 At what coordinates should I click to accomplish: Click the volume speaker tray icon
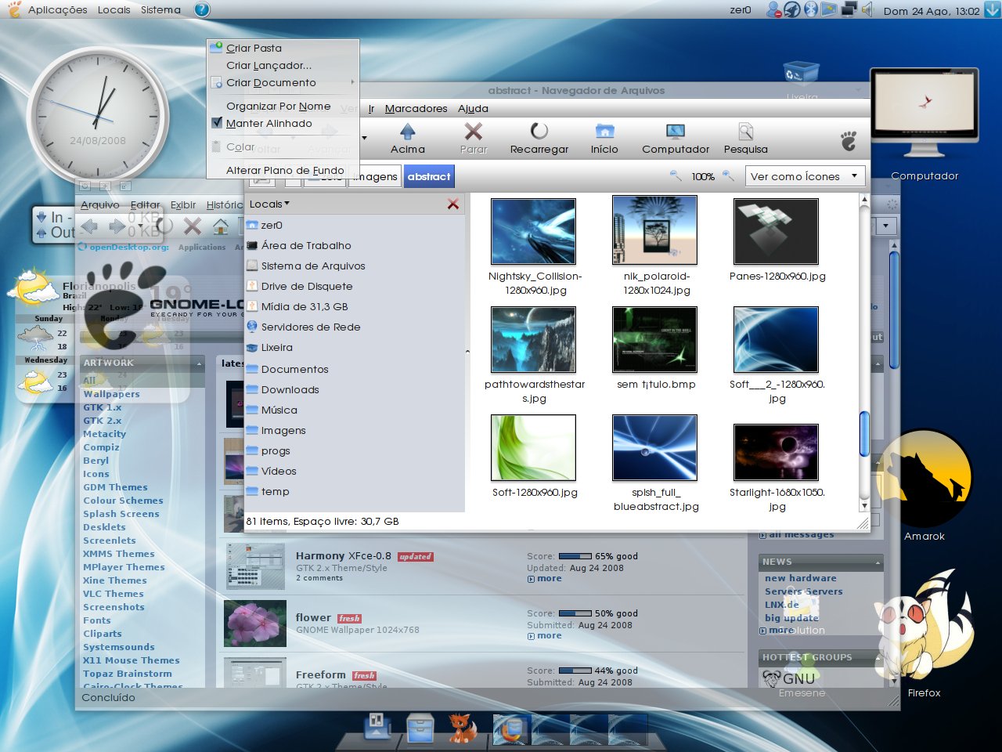[867, 9]
